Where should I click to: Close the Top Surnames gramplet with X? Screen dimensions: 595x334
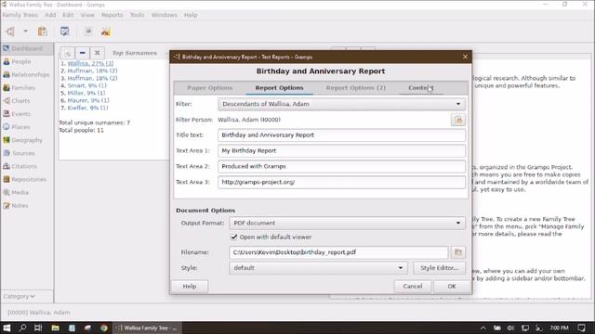[x=97, y=53]
